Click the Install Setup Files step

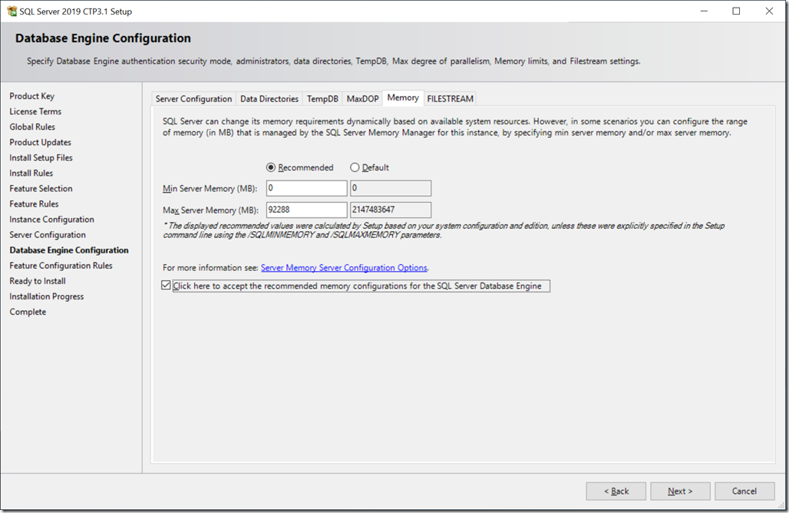(x=41, y=157)
